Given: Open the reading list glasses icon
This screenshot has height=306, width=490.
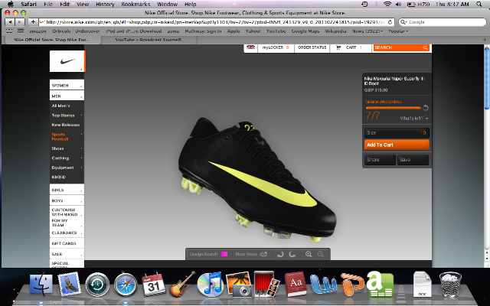Looking at the screenshot, I should tap(9, 31).
